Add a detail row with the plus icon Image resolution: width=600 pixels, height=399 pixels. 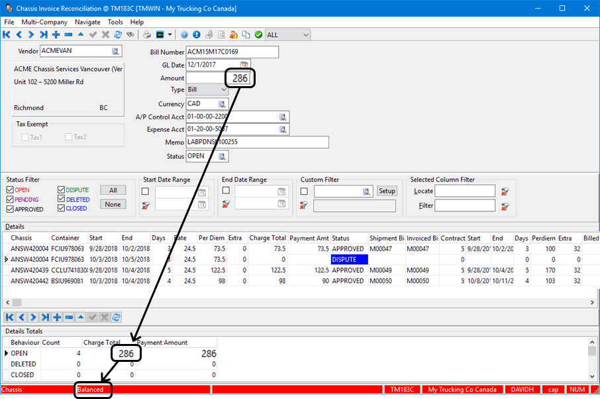point(56,317)
